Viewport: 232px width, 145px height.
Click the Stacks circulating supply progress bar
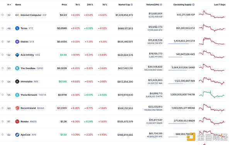(x=182, y=44)
